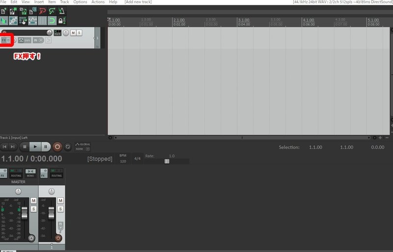Open the master track FX button in the mixer

3,173
